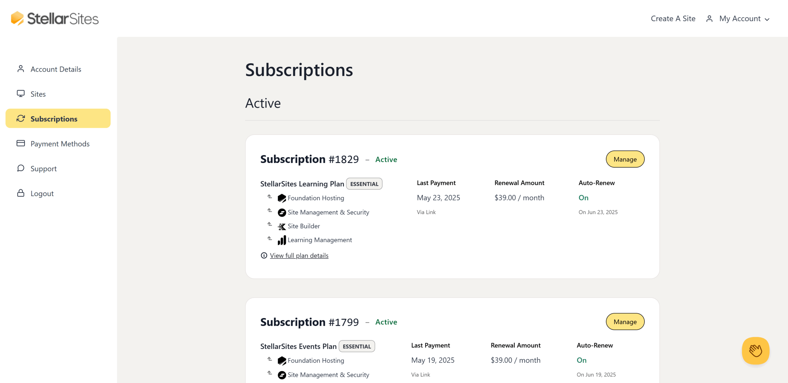Click the info icon beside View full plan details
Viewport: 788px width, 383px height.
(264, 255)
